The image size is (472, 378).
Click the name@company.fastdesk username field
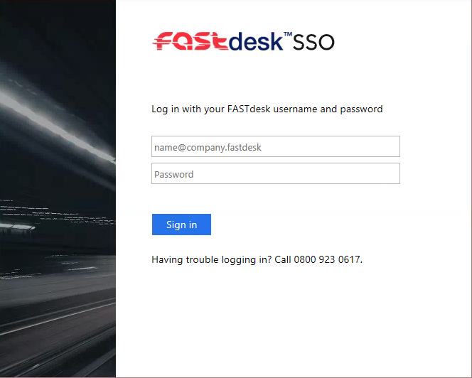pyautogui.click(x=275, y=146)
